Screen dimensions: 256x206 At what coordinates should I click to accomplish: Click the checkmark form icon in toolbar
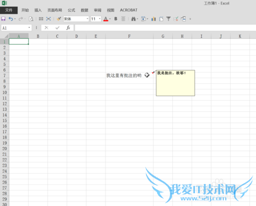176,19
